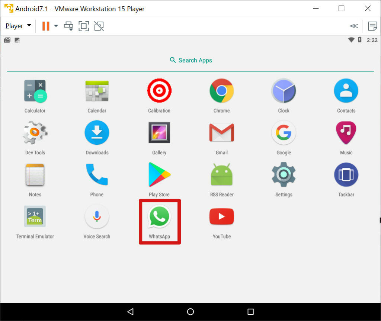Tap the Wi-Fi status icon
The height and width of the screenshot is (321, 381).
(351, 40)
